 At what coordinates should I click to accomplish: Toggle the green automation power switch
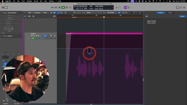(x=51, y=36)
